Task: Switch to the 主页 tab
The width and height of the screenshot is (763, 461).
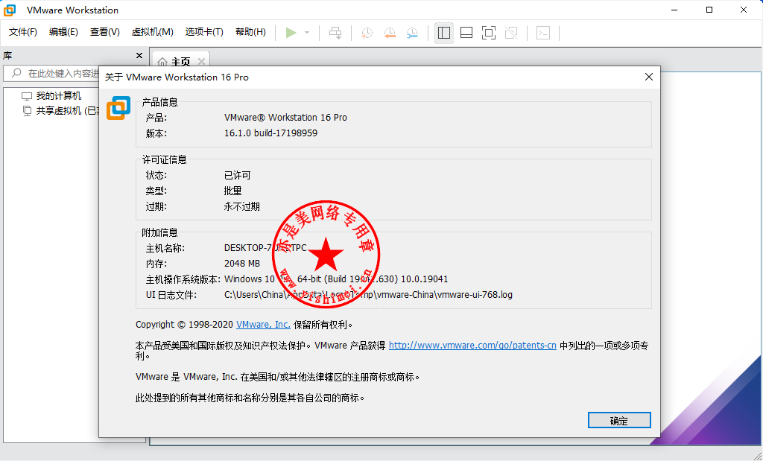Action: [180, 62]
